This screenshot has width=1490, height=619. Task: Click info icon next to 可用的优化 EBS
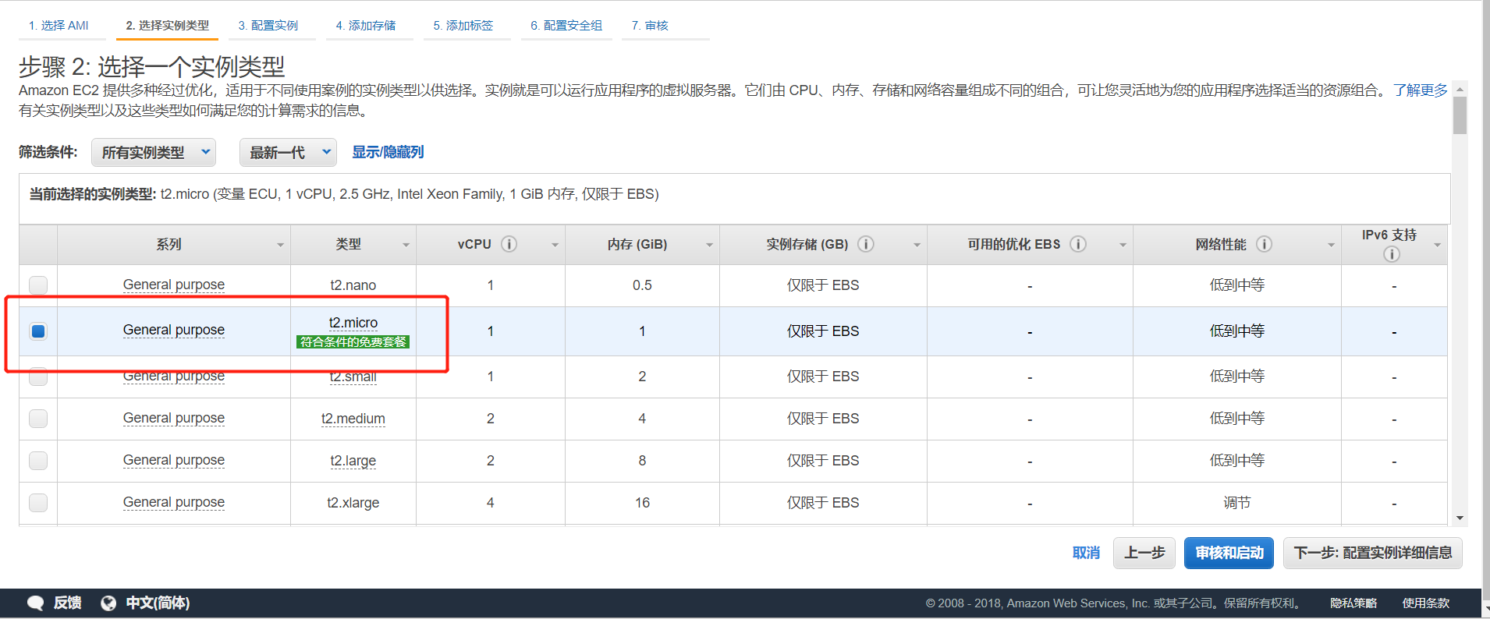(x=1078, y=244)
